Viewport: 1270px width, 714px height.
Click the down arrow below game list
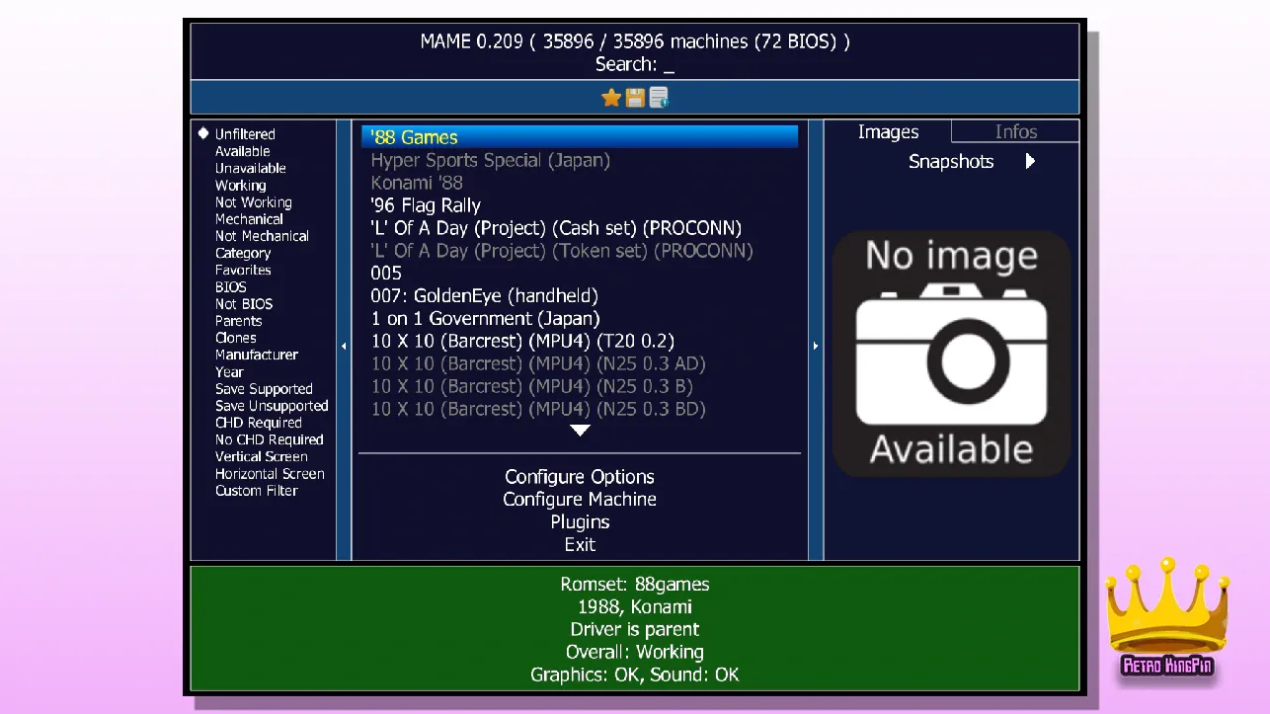pos(580,431)
